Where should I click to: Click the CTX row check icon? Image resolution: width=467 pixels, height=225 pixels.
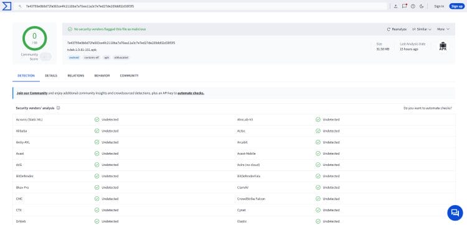pyautogui.click(x=97, y=210)
